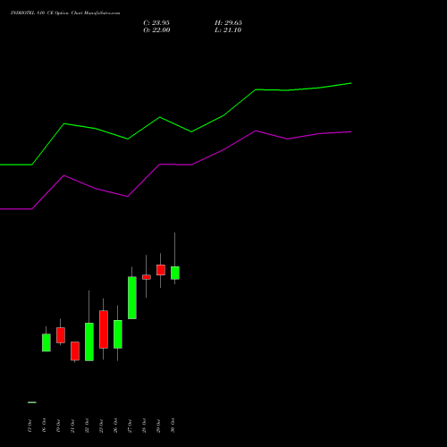Select the high value H: 29.65
The height and width of the screenshot is (447, 447).
tap(228, 23)
